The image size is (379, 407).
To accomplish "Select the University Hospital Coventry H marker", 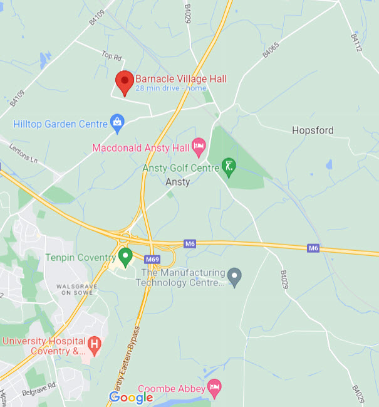I will 95,346.
